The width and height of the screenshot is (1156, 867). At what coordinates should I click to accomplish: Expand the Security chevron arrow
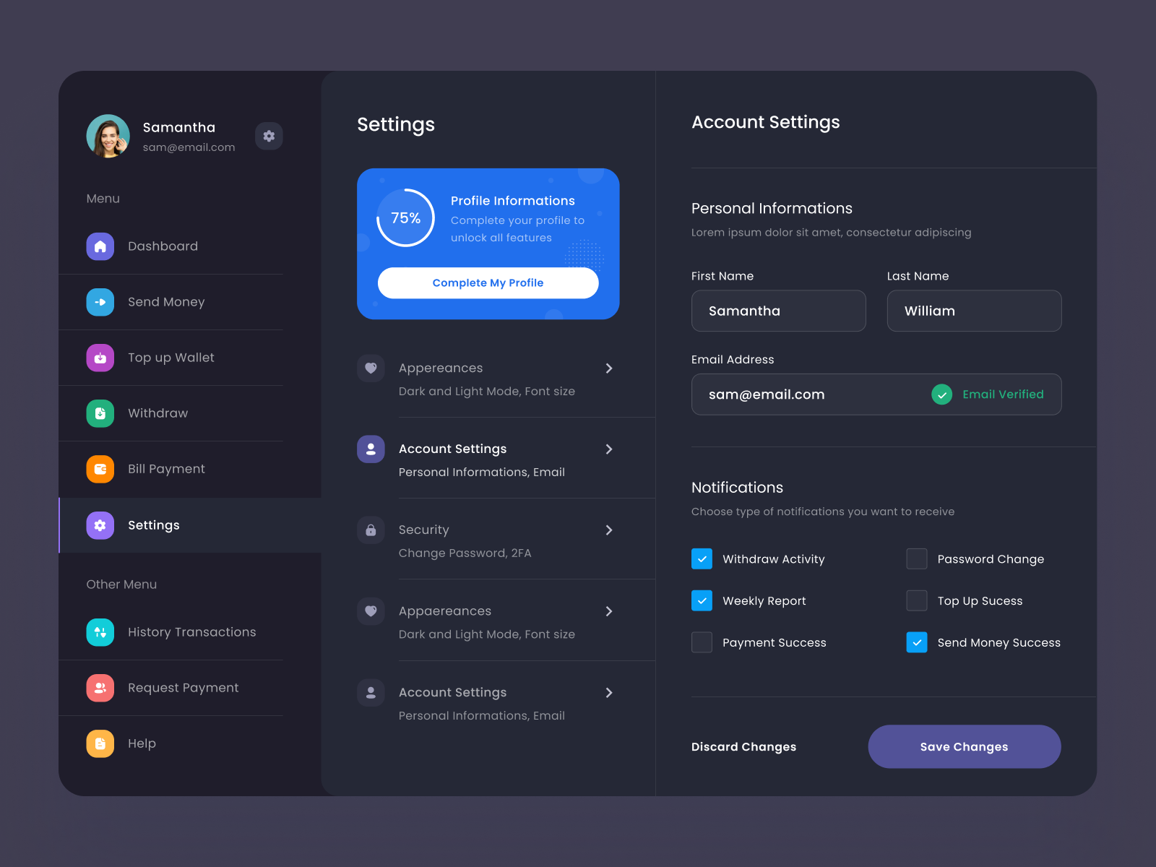tap(609, 530)
